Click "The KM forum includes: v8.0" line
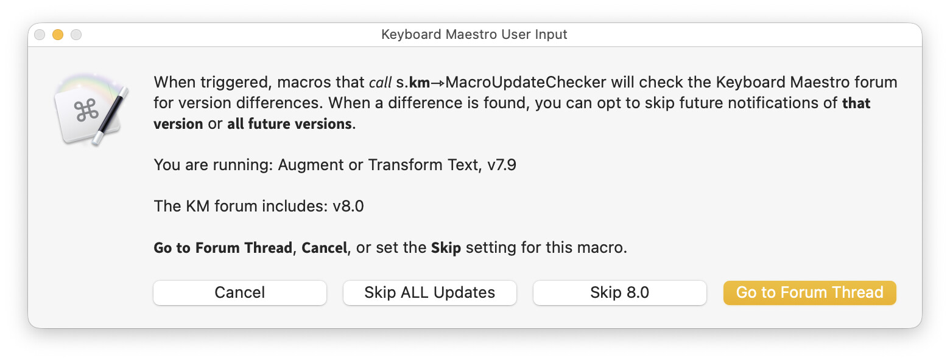Image resolution: width=950 pixels, height=361 pixels. coord(259,206)
